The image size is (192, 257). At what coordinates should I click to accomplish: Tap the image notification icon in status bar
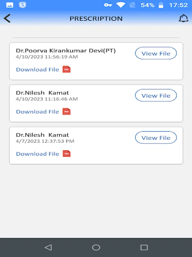10,5
